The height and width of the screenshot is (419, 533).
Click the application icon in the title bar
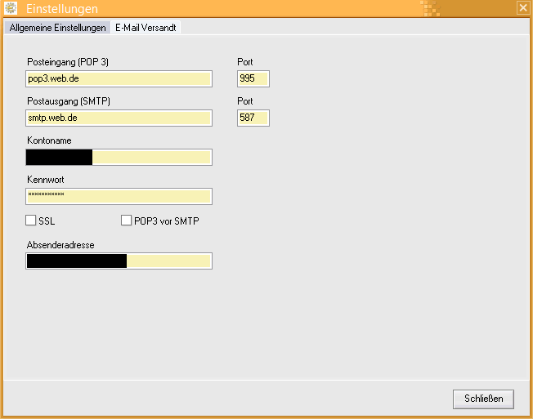click(x=11, y=9)
